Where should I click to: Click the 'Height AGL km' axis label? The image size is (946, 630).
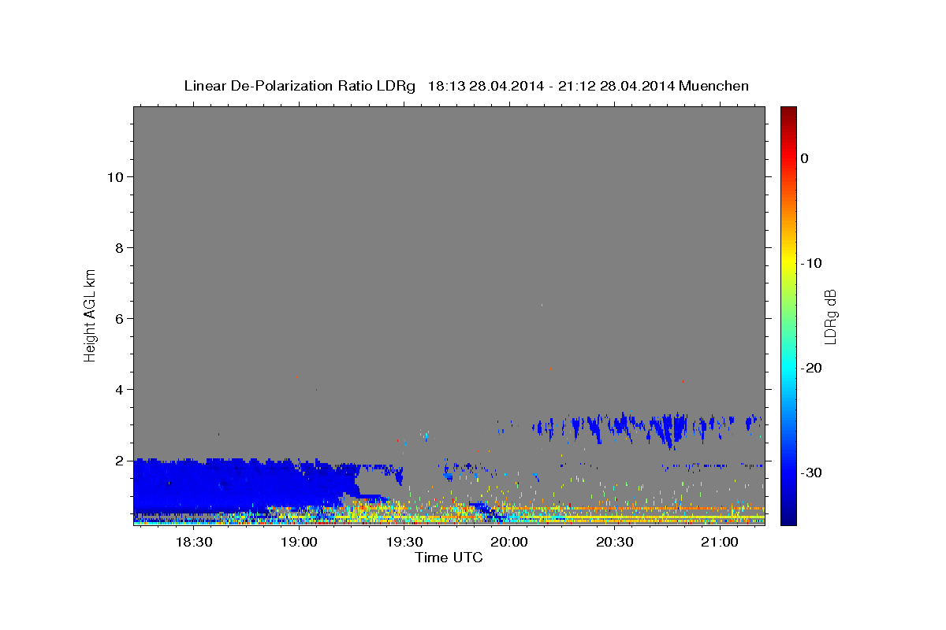(90, 314)
